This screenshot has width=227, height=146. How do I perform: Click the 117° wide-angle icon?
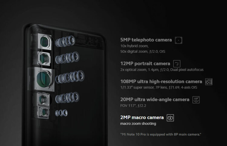point(196,100)
